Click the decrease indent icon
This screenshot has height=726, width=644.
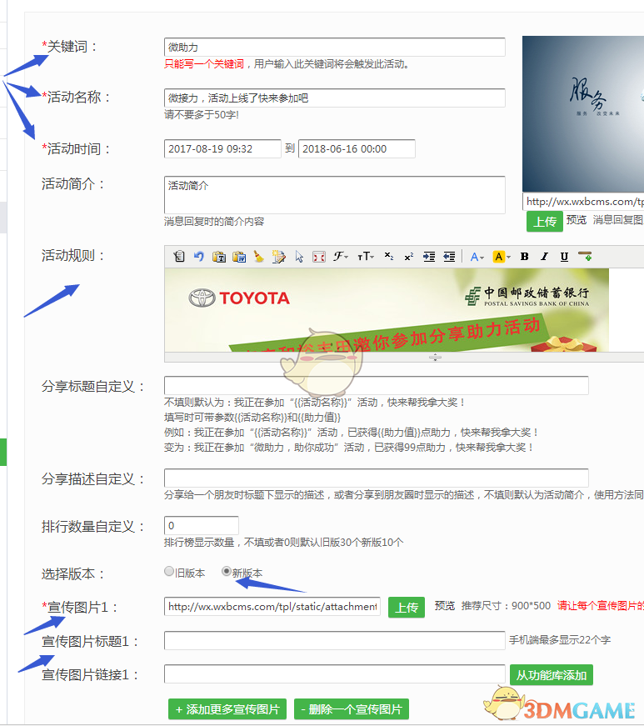(x=449, y=257)
